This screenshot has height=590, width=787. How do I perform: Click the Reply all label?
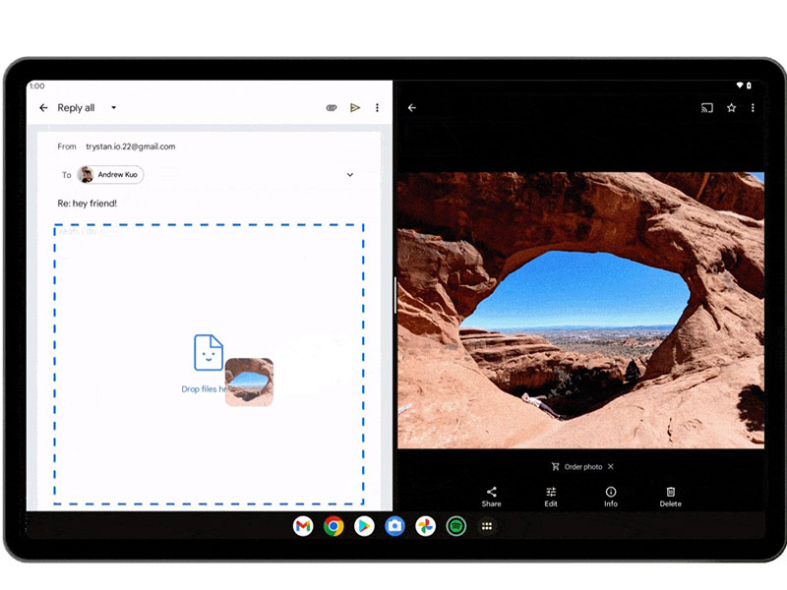pos(76,108)
